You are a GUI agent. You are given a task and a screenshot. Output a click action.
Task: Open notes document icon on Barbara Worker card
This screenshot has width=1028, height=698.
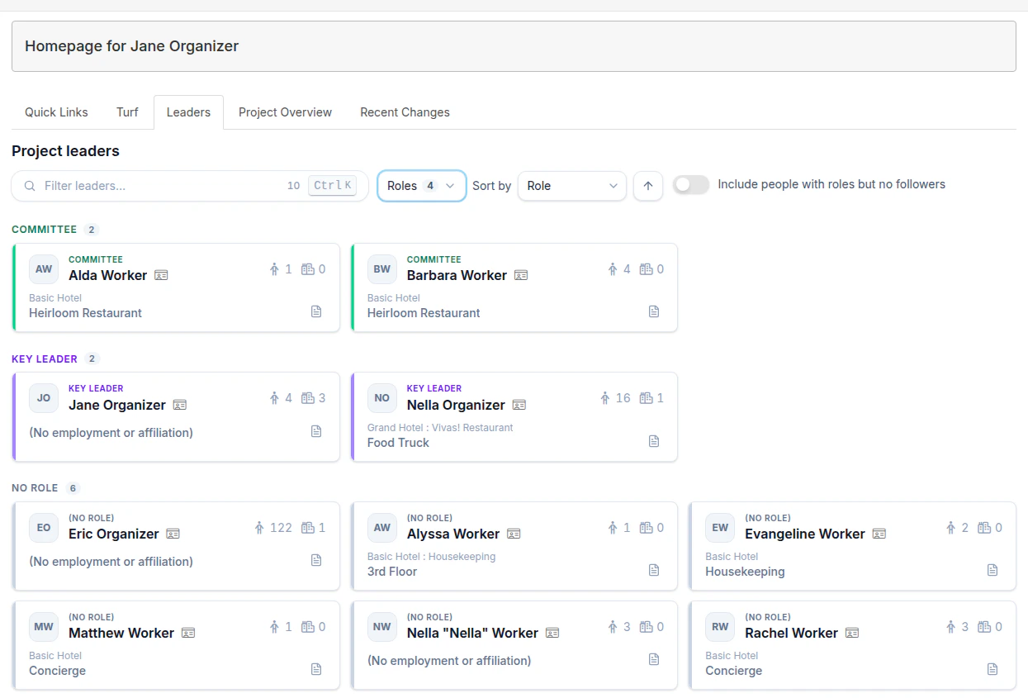(654, 311)
